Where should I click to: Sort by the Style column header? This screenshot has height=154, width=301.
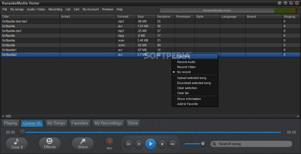(207, 17)
